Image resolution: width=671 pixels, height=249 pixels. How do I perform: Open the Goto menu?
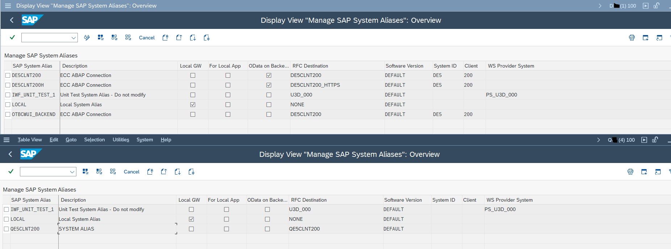pyautogui.click(x=71, y=140)
